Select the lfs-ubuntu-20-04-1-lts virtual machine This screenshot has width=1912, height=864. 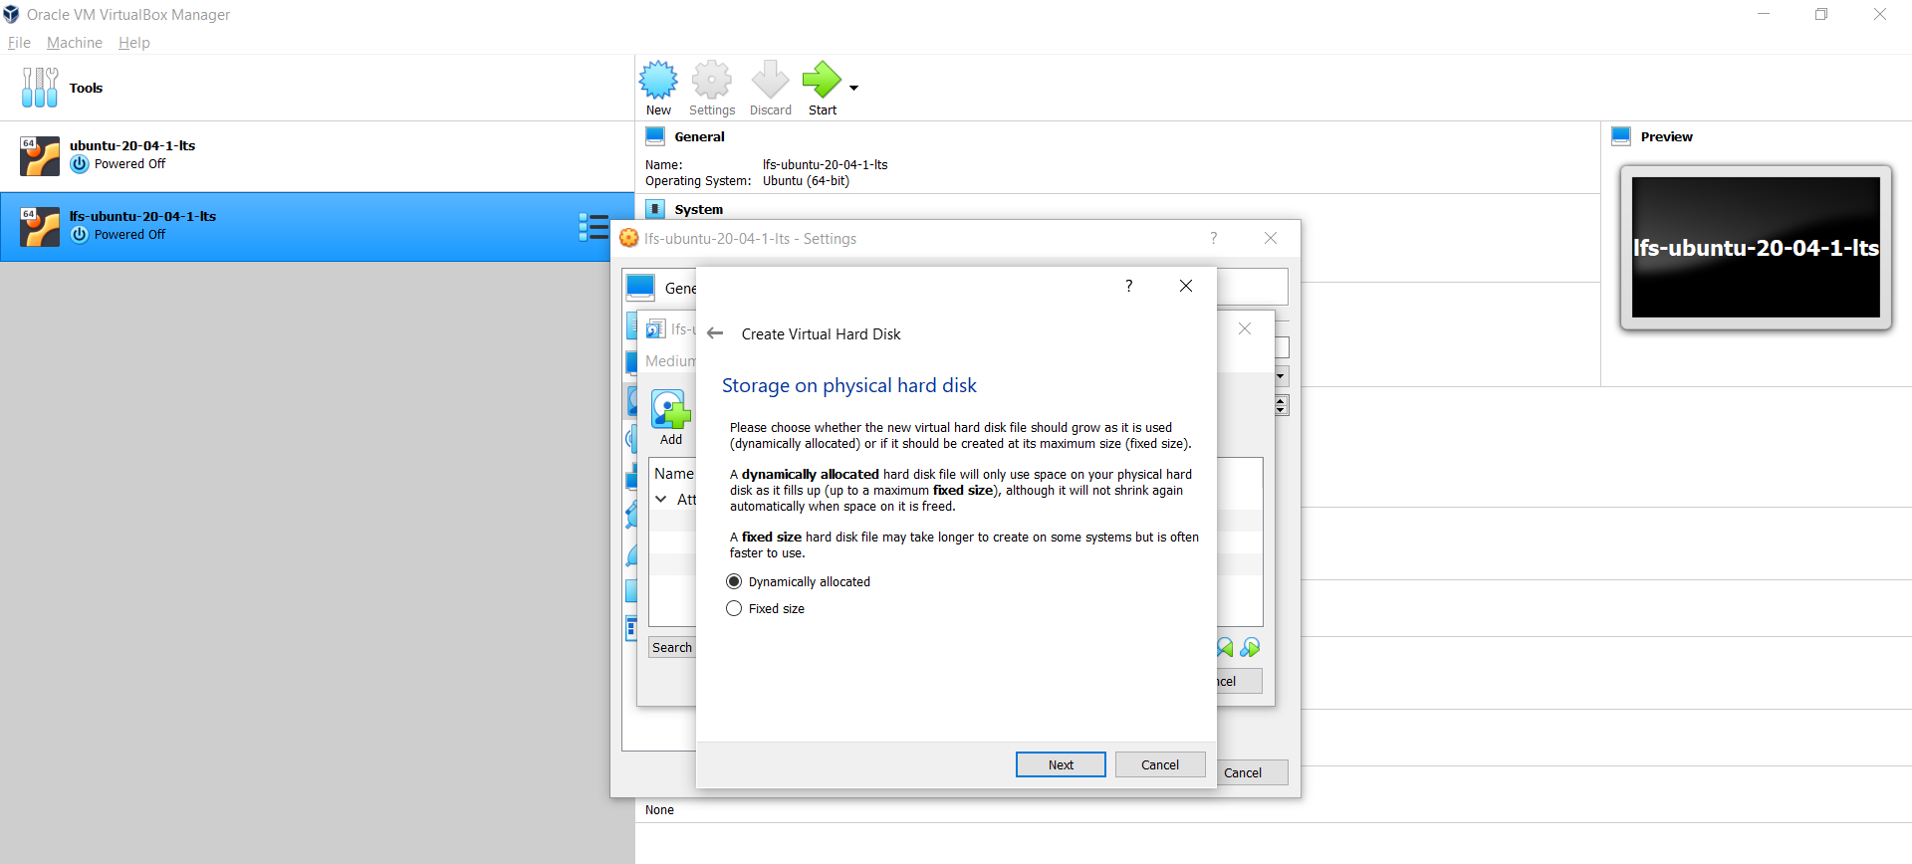[317, 227]
